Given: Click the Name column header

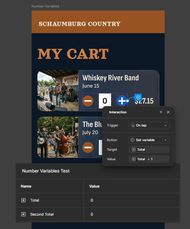Looking at the screenshot, I should point(26,186).
